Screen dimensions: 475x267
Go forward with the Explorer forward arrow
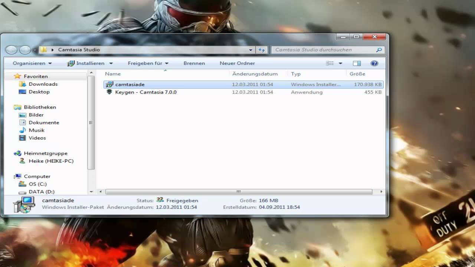click(x=25, y=50)
